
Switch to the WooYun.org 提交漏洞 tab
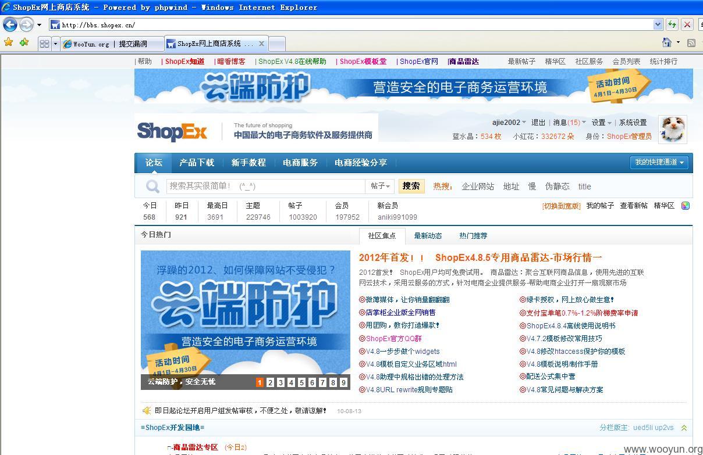point(112,44)
